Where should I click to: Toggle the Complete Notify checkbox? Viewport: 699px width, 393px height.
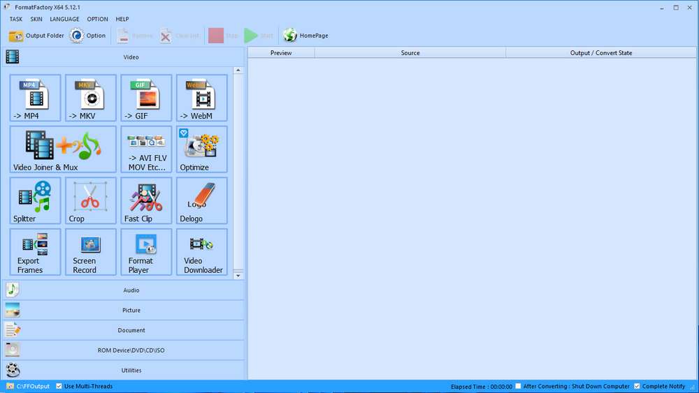click(x=637, y=386)
